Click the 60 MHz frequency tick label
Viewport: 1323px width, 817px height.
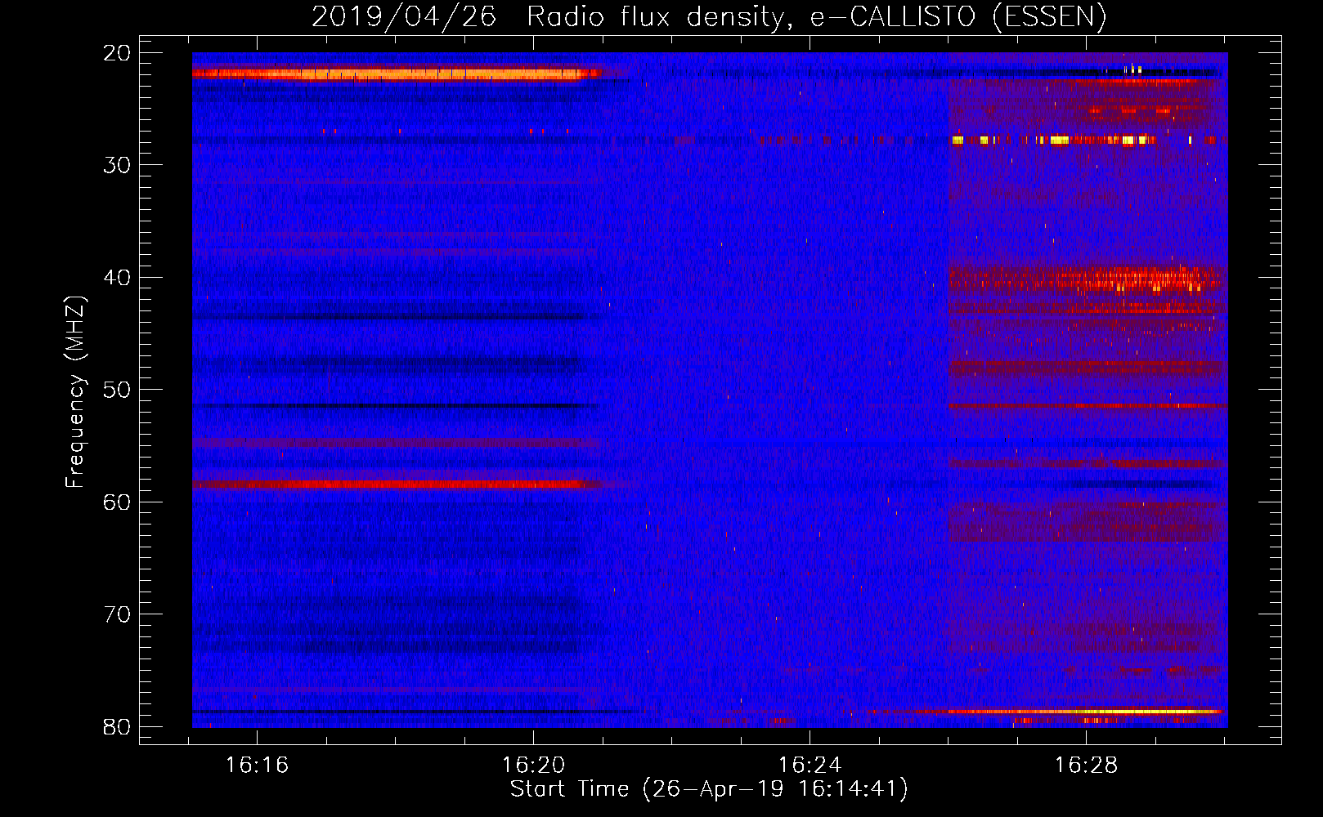(117, 502)
